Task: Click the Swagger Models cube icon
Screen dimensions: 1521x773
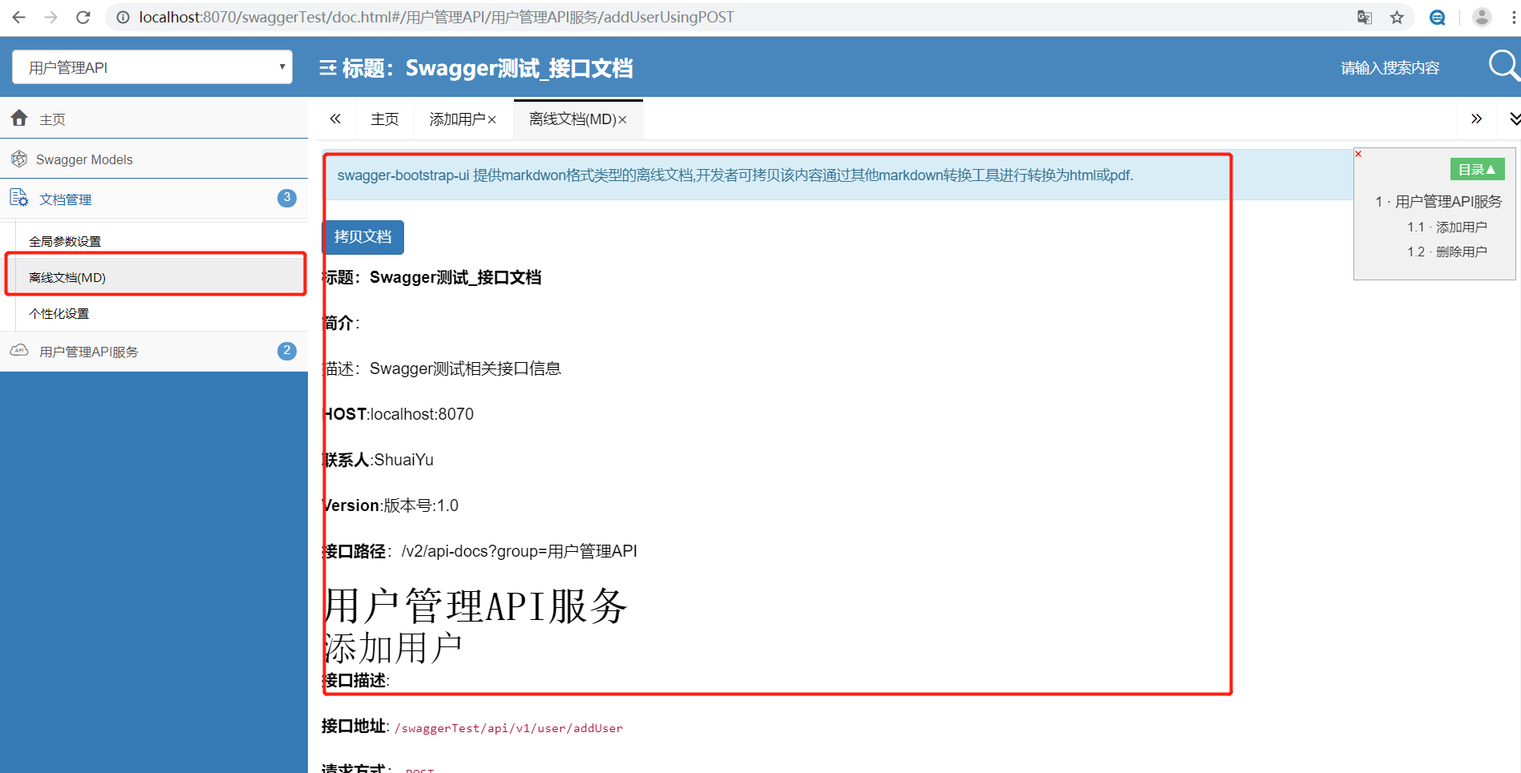Action: (x=19, y=159)
